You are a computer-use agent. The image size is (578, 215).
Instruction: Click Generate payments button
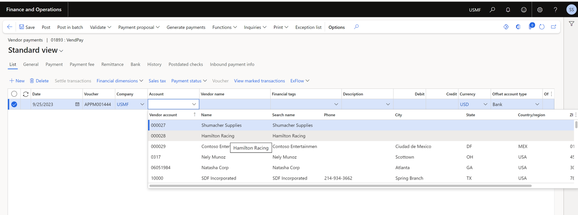coord(186,27)
